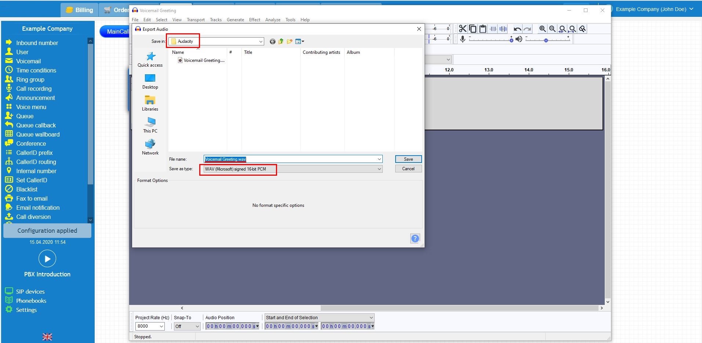Open Ring group in PBX sidebar
The width and height of the screenshot is (702, 343).
[30, 79]
